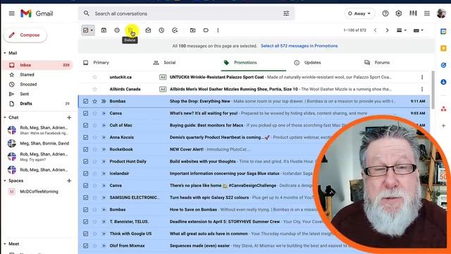This screenshot has width=451, height=254.
Task: Open the Google apps grid
Action: [x=427, y=13]
